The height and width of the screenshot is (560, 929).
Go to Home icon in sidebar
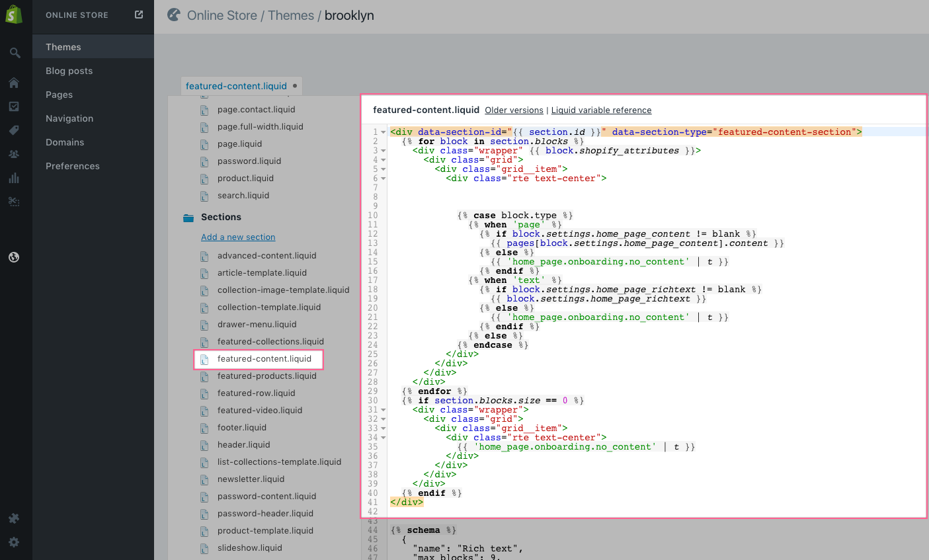14,83
